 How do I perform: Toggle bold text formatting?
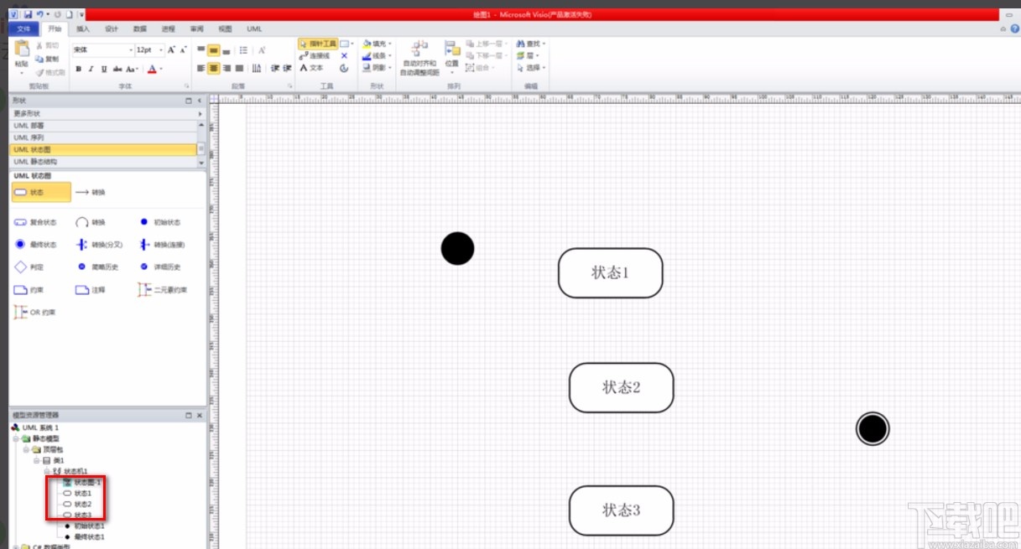(x=78, y=68)
